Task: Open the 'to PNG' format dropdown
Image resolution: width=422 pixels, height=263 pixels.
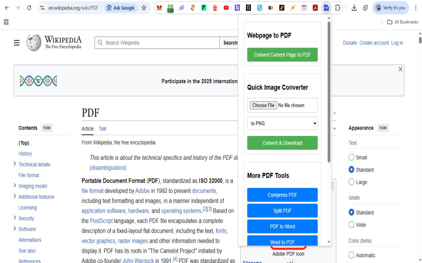Action: tap(282, 123)
